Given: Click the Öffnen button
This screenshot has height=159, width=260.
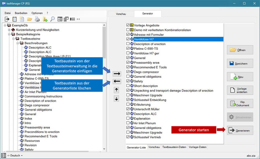Looking at the screenshot, I should click(x=240, y=50).
